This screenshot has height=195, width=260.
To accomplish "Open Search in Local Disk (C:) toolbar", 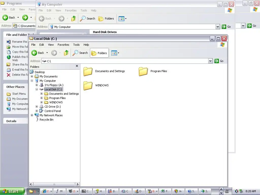I will click(x=80, y=53).
